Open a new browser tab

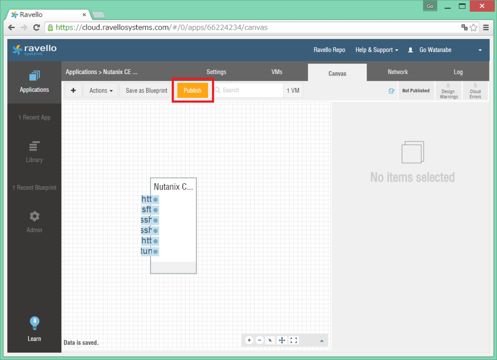tap(99, 15)
